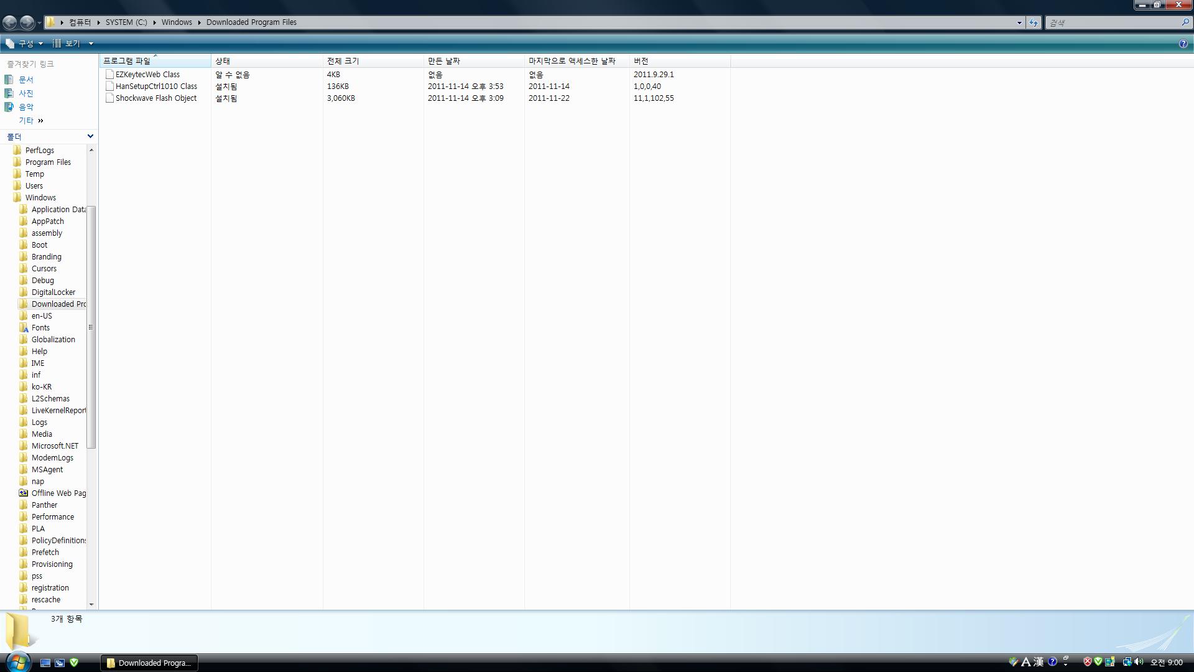The width and height of the screenshot is (1194, 672).
Task: Click the red security alert tray icon
Action: (x=1088, y=662)
